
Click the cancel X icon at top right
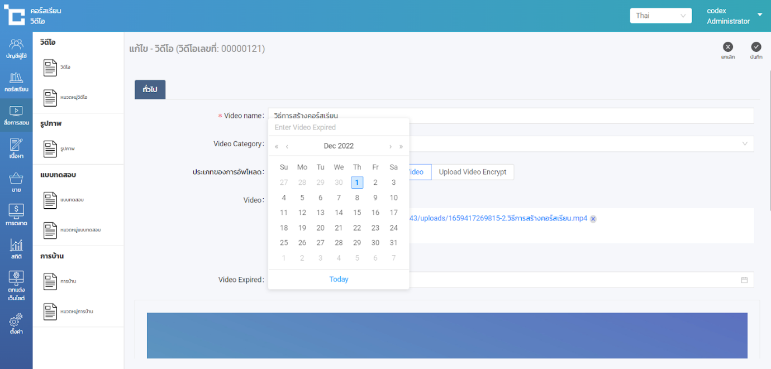coord(727,47)
